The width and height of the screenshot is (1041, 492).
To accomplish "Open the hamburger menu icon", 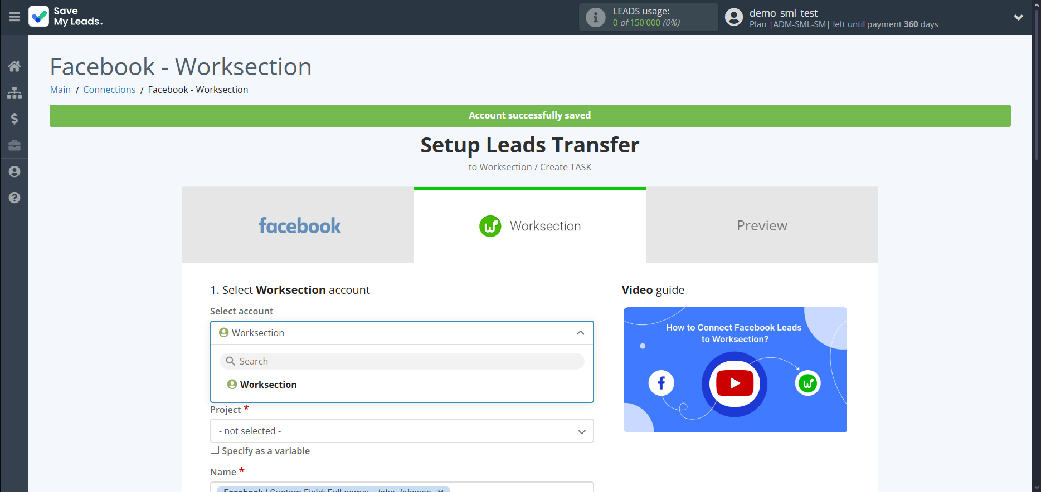I will [x=14, y=17].
